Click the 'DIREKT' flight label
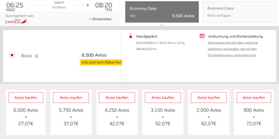The width and height of the screenshot is (279, 139). click(x=59, y=3)
